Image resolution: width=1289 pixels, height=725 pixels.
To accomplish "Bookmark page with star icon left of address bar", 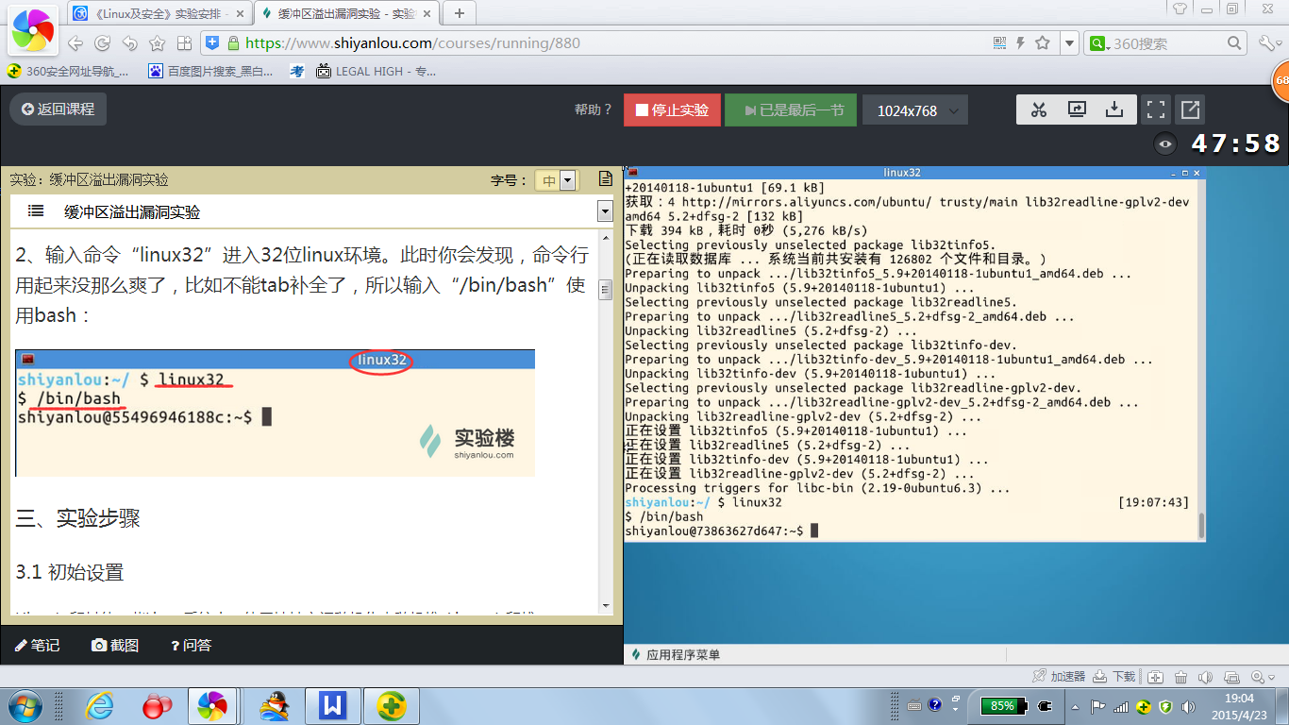I will point(157,43).
